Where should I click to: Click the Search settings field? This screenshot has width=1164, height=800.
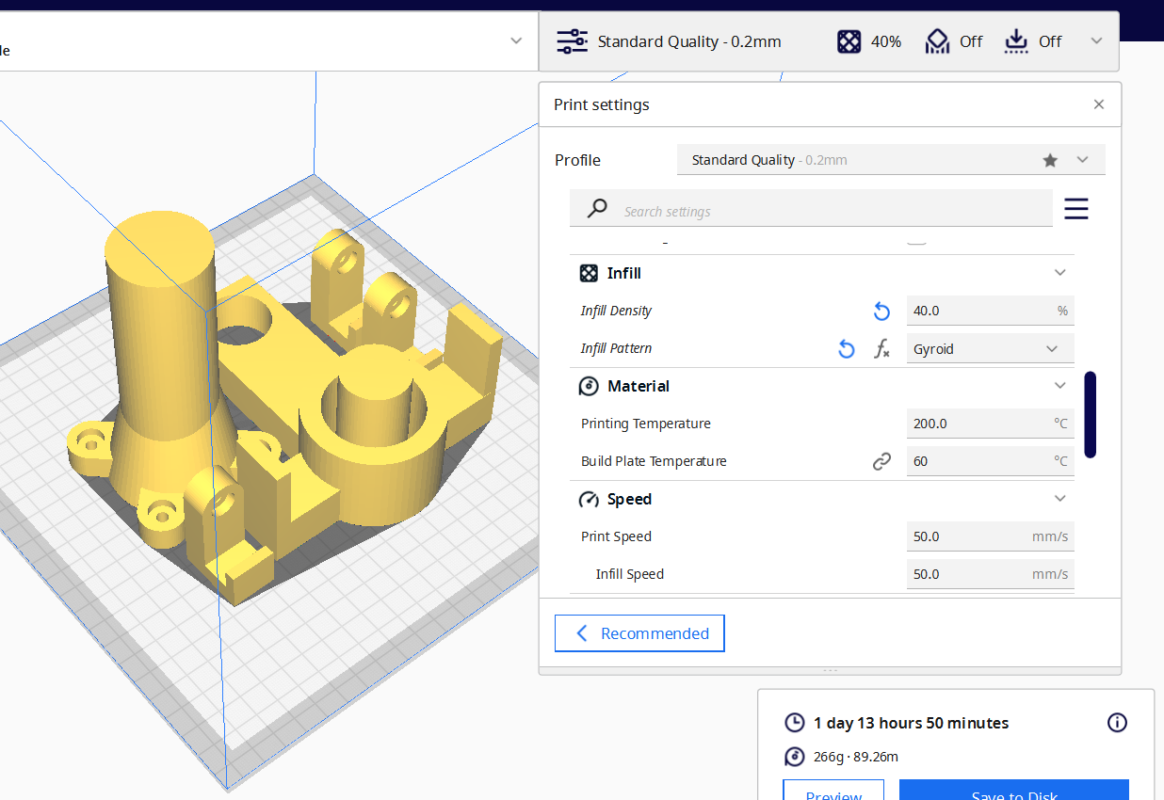[811, 209]
